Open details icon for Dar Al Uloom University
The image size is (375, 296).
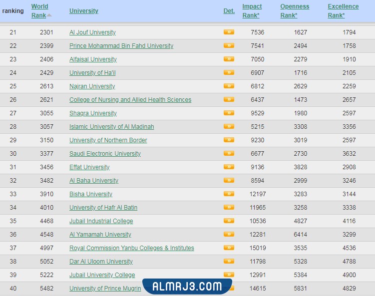229,261
